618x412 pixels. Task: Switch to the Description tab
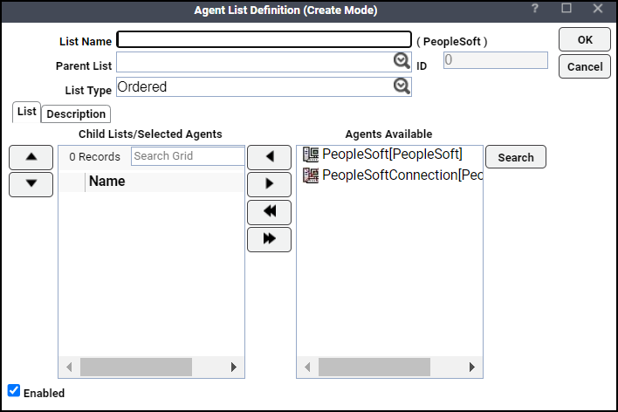[x=76, y=114]
